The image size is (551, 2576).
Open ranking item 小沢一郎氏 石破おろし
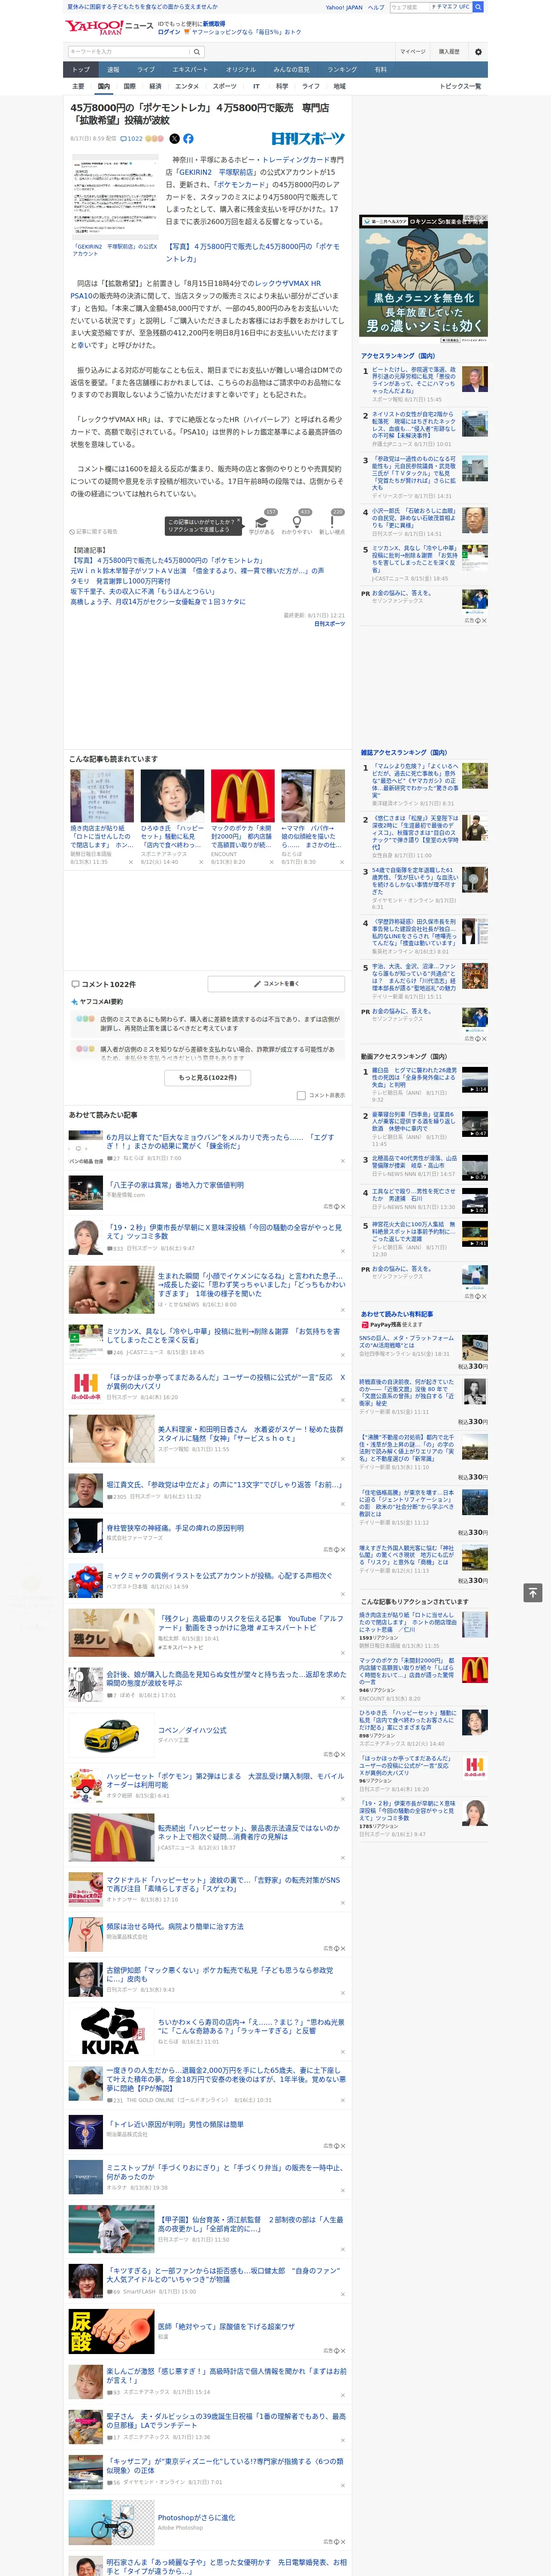coord(414,519)
